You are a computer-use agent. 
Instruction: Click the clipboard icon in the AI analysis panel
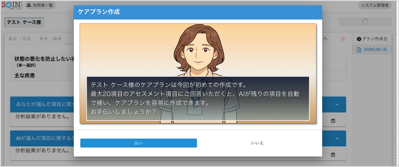point(333,154)
